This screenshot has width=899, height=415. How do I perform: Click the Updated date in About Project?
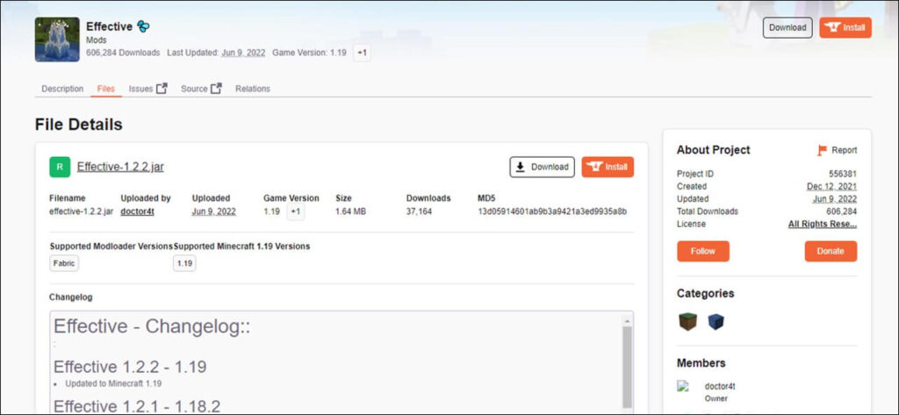click(x=835, y=199)
